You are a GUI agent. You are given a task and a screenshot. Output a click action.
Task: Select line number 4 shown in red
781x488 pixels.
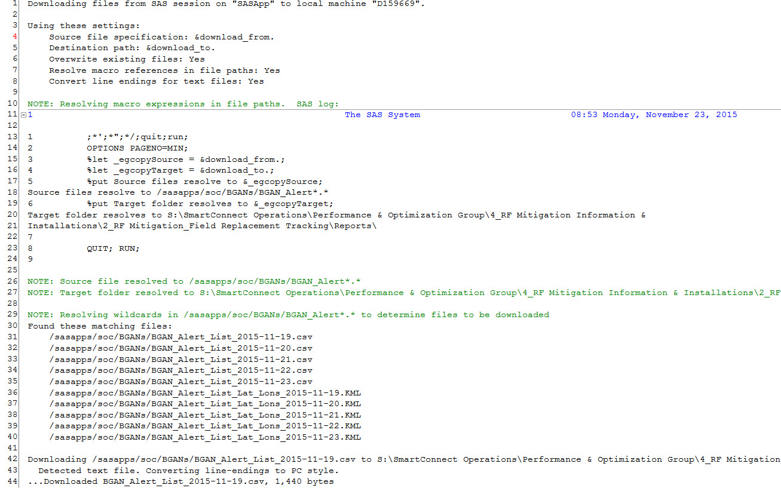14,36
